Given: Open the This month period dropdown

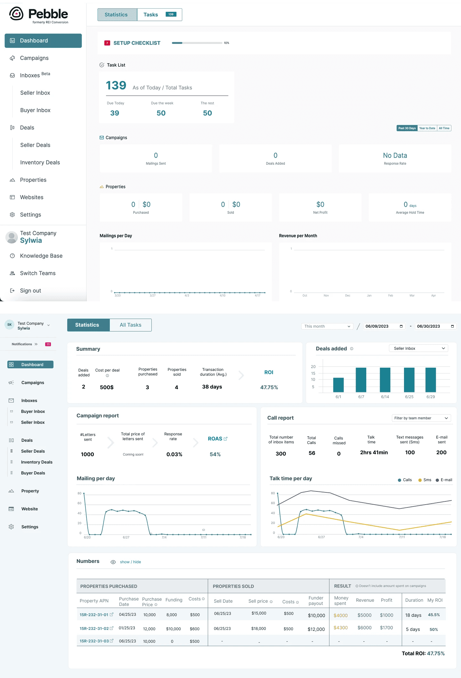Looking at the screenshot, I should (327, 326).
